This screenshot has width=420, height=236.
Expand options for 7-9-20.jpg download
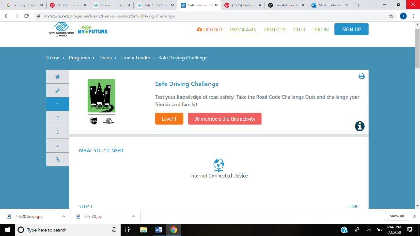(x=133, y=216)
